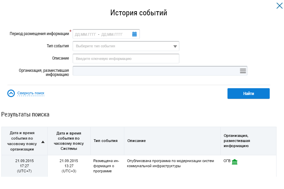The image size is (284, 189).
Task: Open the 'Выберите тип события' combo box
Action: click(x=123, y=46)
